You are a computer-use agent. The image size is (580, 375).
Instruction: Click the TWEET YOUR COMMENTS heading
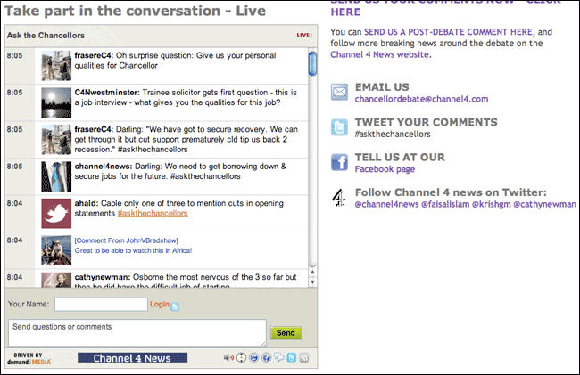[x=427, y=122]
